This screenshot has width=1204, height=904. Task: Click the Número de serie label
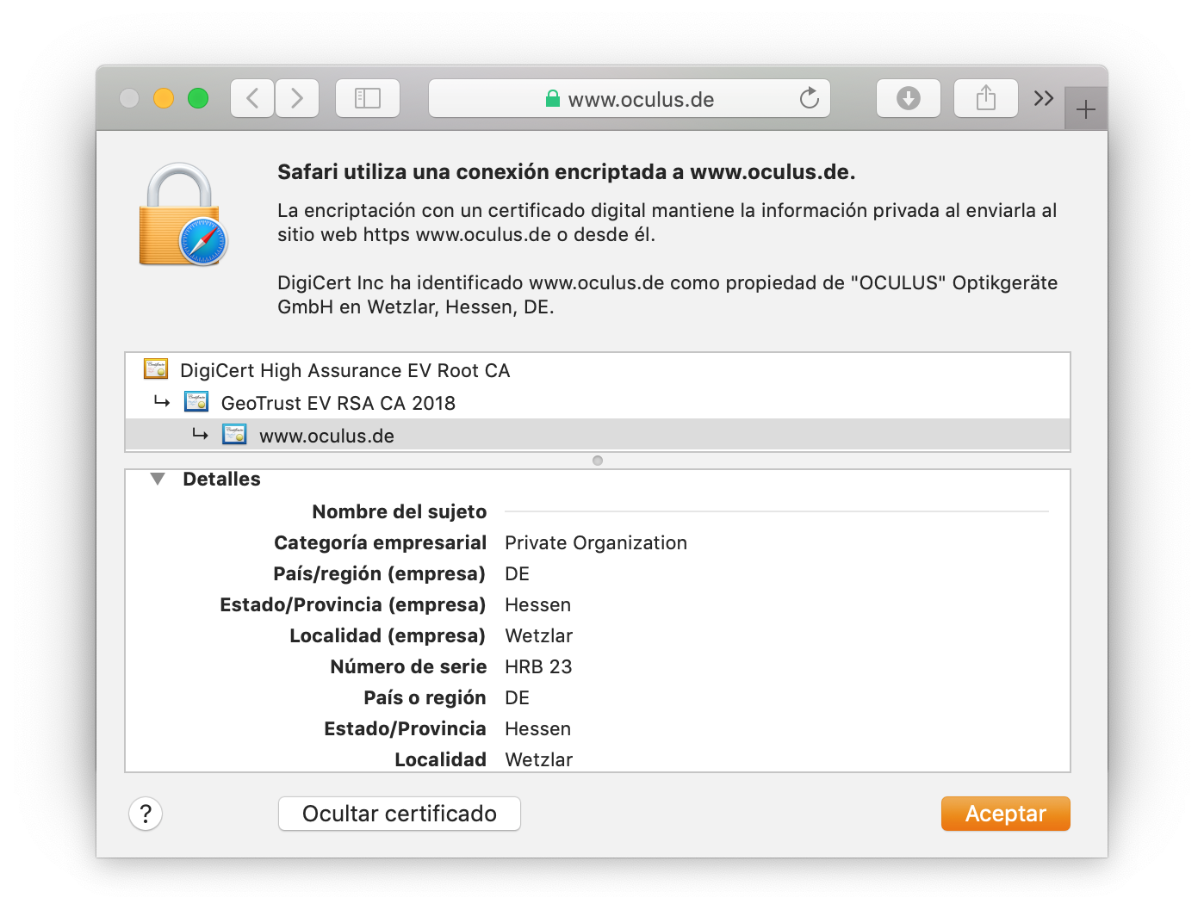click(409, 667)
